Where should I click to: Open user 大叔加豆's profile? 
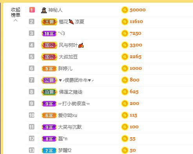(68, 57)
